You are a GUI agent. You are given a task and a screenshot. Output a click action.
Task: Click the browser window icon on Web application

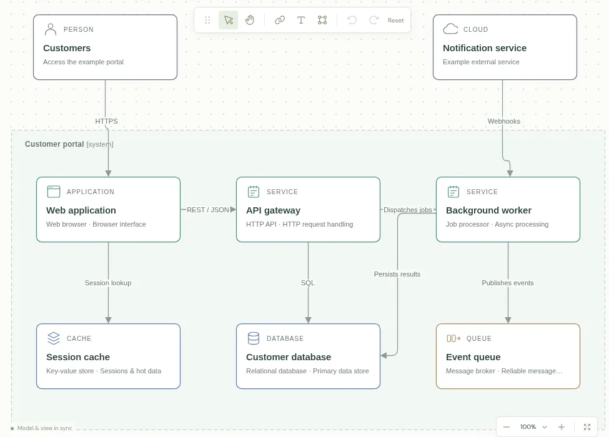point(54,191)
